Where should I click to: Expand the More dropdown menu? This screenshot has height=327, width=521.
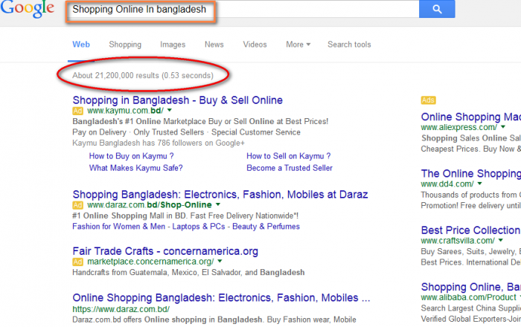298,45
